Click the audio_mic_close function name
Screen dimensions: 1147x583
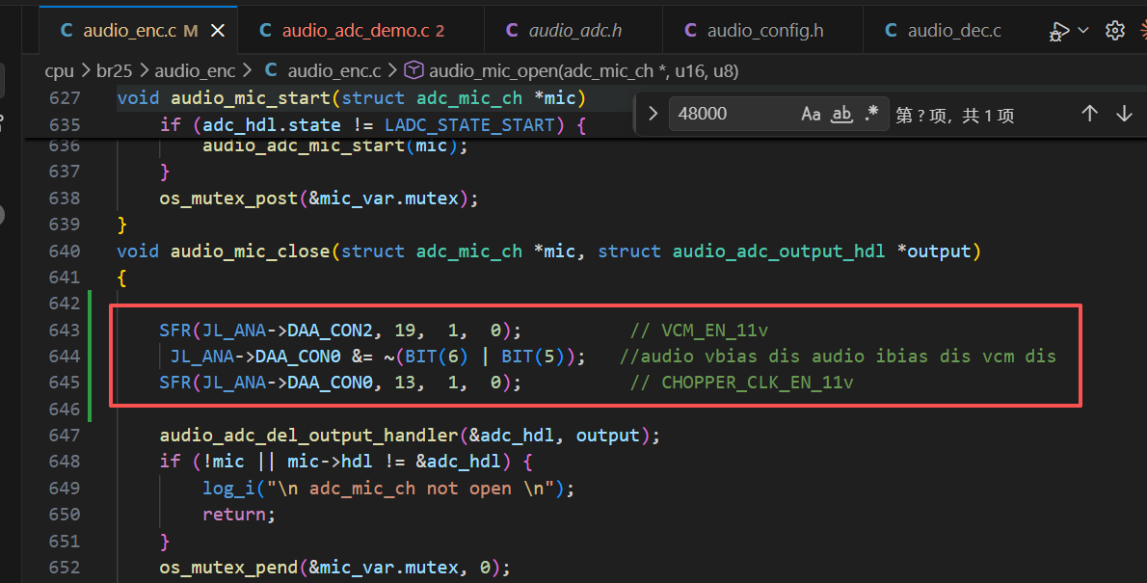click(251, 251)
